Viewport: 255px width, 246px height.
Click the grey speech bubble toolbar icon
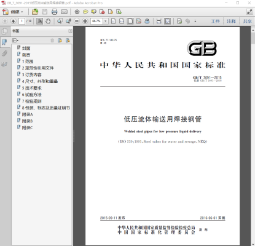(187, 21)
